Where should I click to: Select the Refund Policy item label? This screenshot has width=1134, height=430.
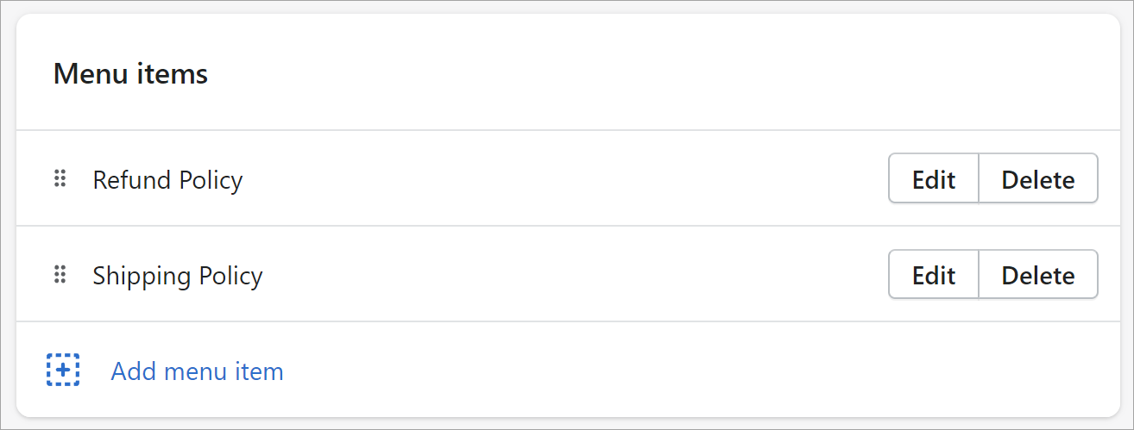pyautogui.click(x=167, y=180)
